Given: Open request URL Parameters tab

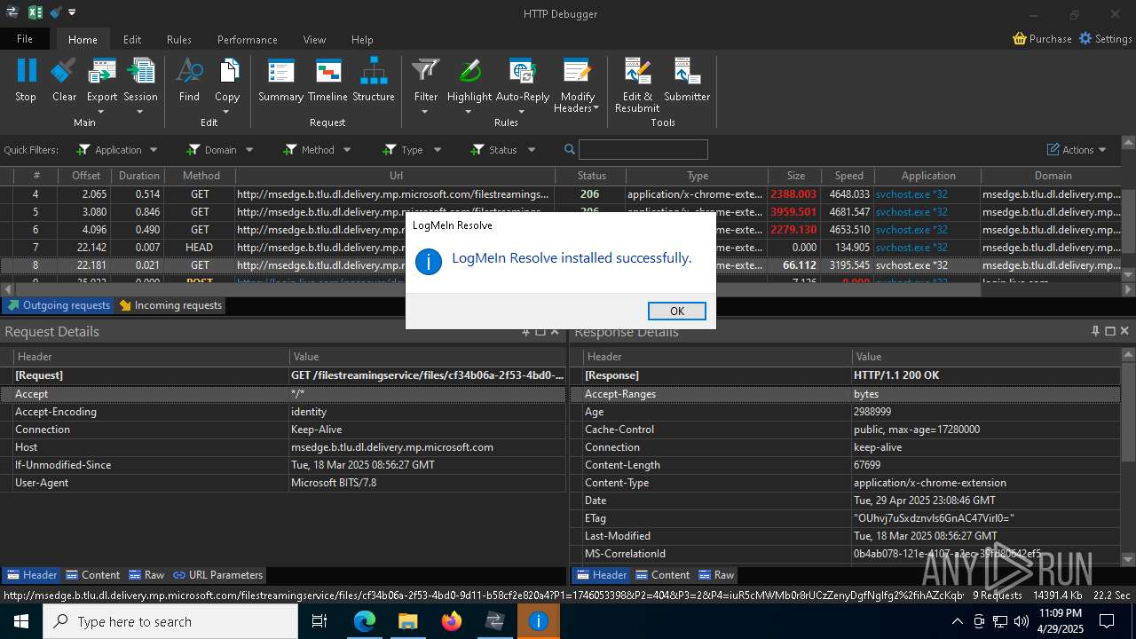Looking at the screenshot, I should (217, 575).
